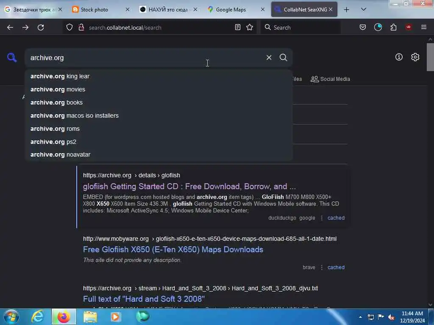Choose suggestion archive.org books
434x325 pixels.
(159, 102)
